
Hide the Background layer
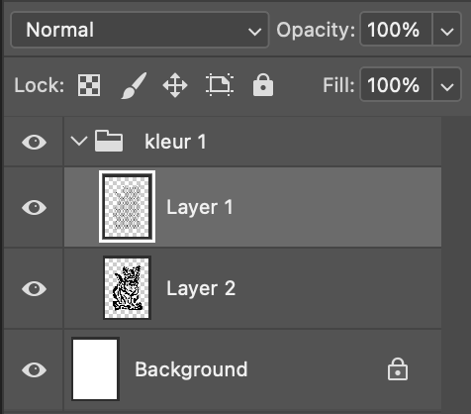(34, 369)
